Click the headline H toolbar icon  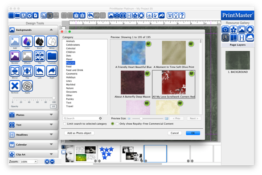coord(129,15)
